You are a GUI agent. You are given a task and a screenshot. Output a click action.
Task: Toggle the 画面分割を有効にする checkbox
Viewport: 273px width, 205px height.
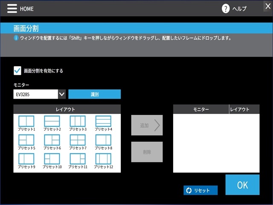[x=17, y=70]
